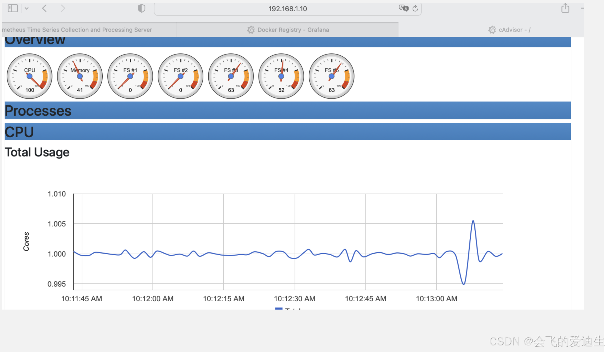Click the translate page icon
The height and width of the screenshot is (352, 606).
click(x=404, y=8)
